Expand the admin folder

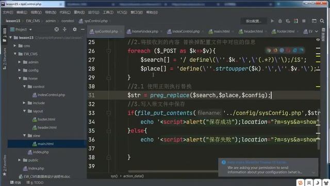(20, 62)
